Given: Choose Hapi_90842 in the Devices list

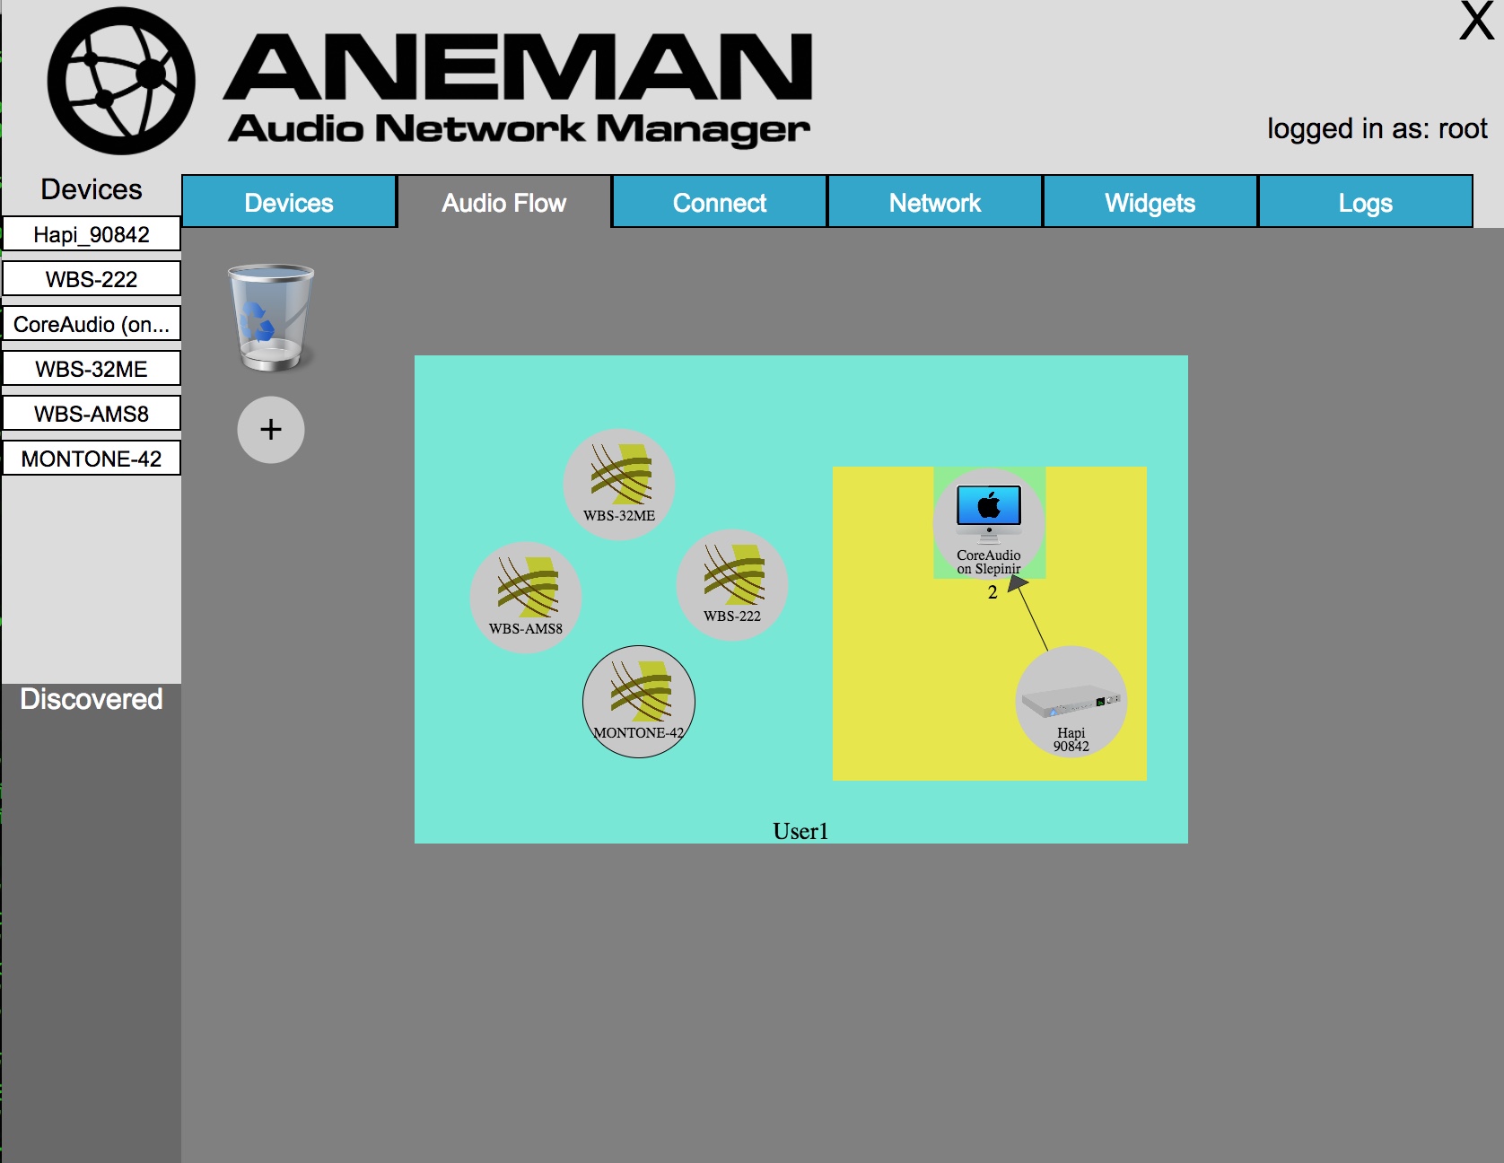Looking at the screenshot, I should pyautogui.click(x=92, y=234).
